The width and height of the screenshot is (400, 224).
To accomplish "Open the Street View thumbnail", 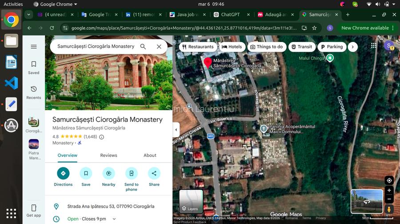I will (366, 201).
